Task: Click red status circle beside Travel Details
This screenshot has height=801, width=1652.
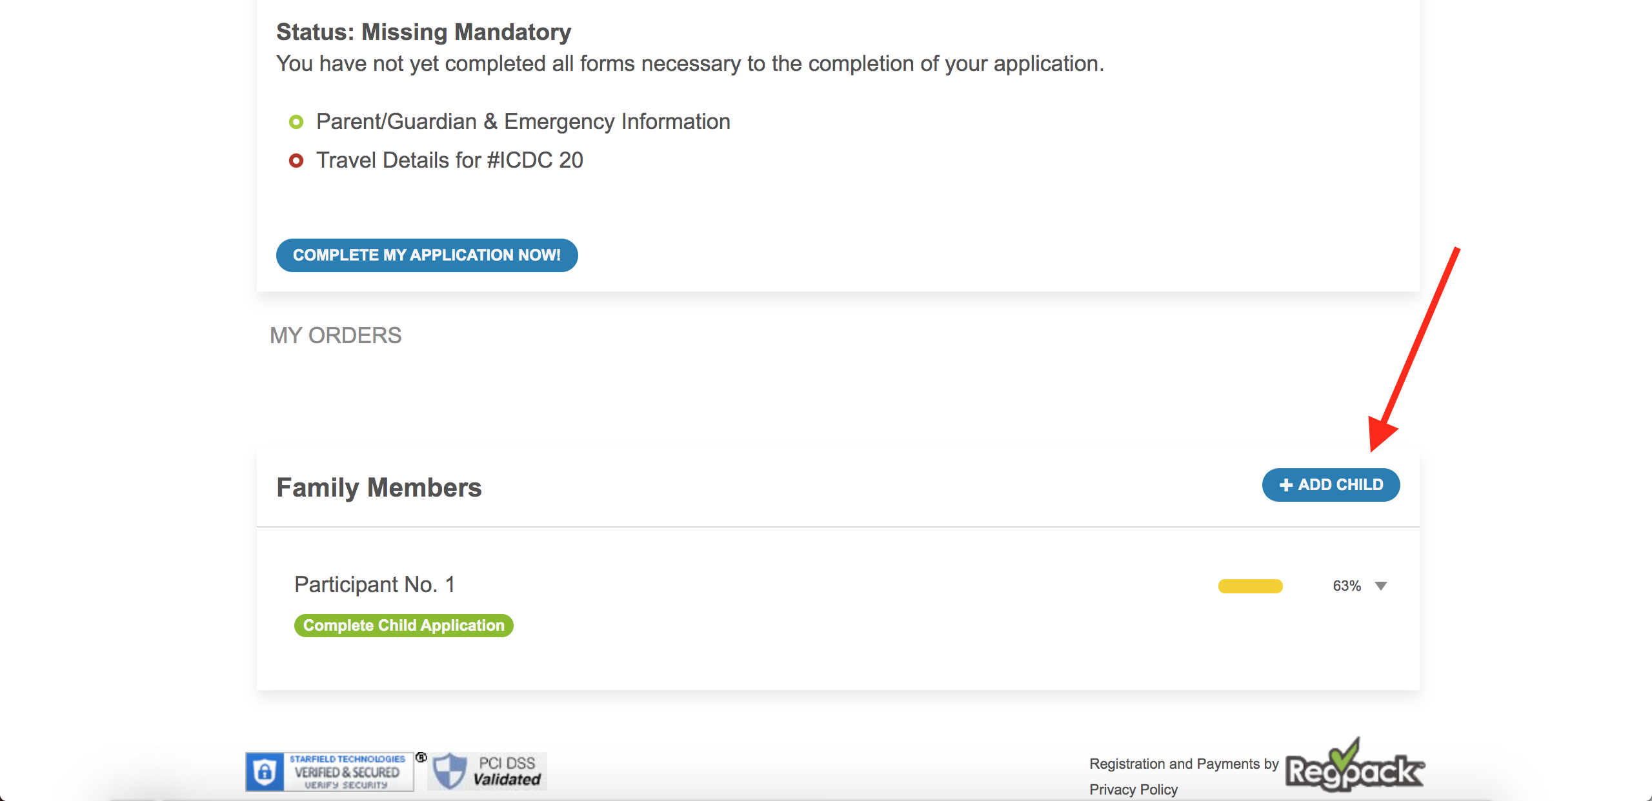Action: pos(296,161)
